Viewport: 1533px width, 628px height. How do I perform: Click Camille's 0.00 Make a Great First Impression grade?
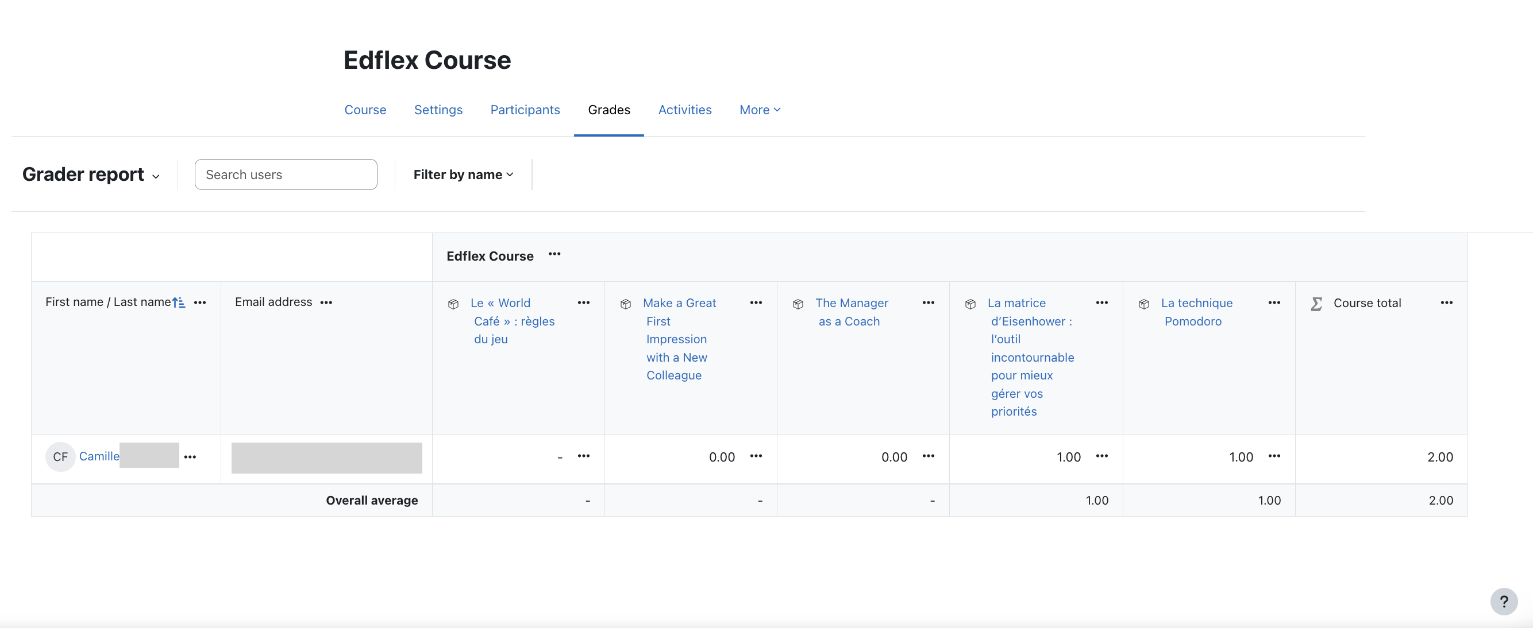[x=722, y=458]
